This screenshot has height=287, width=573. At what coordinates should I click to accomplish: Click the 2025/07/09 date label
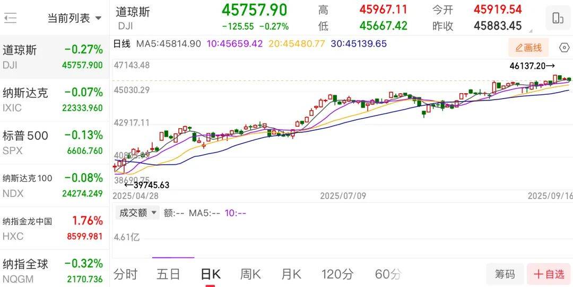tap(343, 196)
